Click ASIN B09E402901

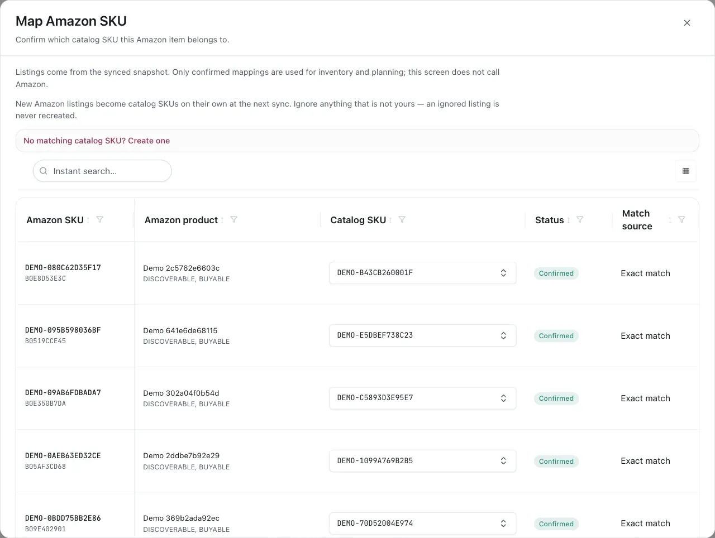(45, 529)
